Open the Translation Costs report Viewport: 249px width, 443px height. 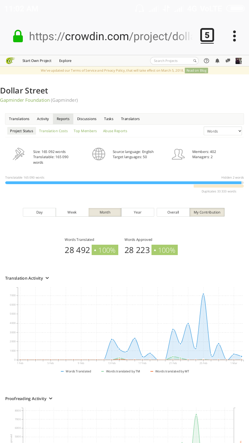(53, 131)
